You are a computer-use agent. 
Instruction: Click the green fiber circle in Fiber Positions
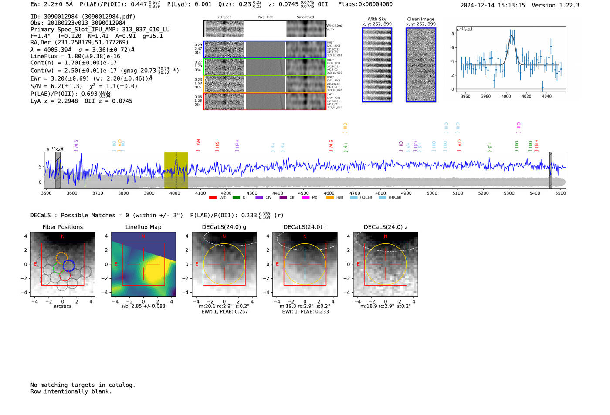click(58, 268)
